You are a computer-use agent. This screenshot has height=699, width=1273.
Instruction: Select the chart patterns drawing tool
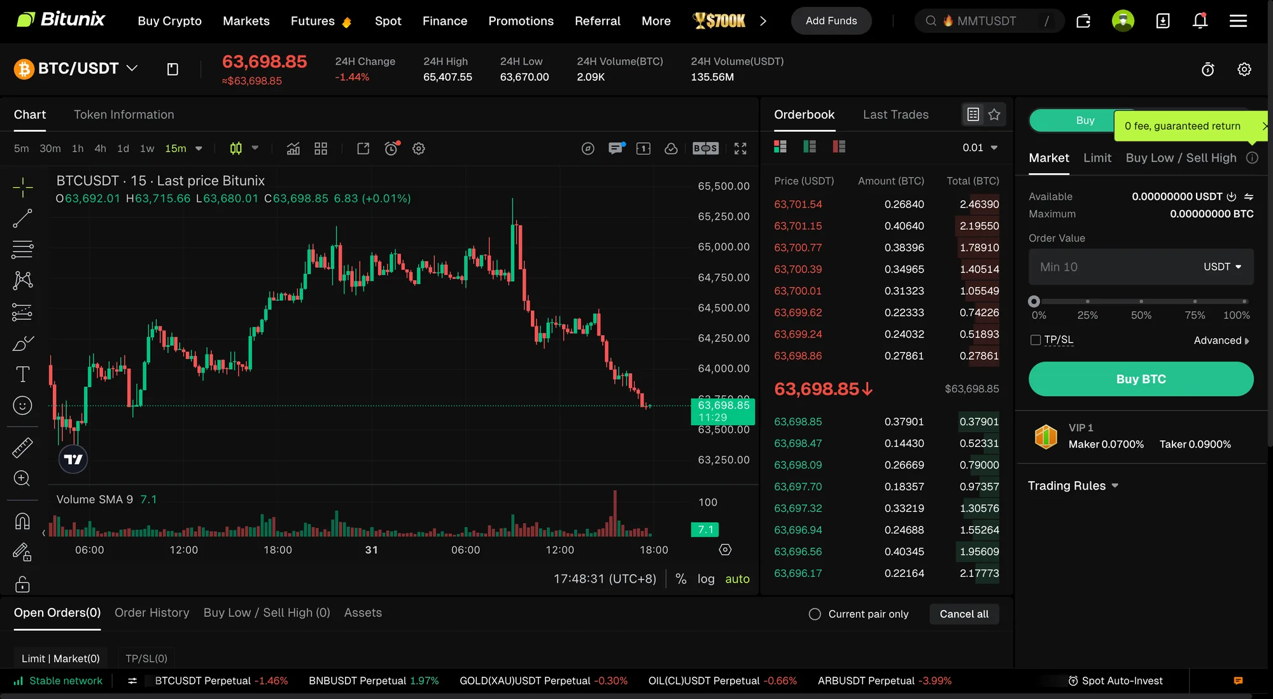pyautogui.click(x=22, y=280)
